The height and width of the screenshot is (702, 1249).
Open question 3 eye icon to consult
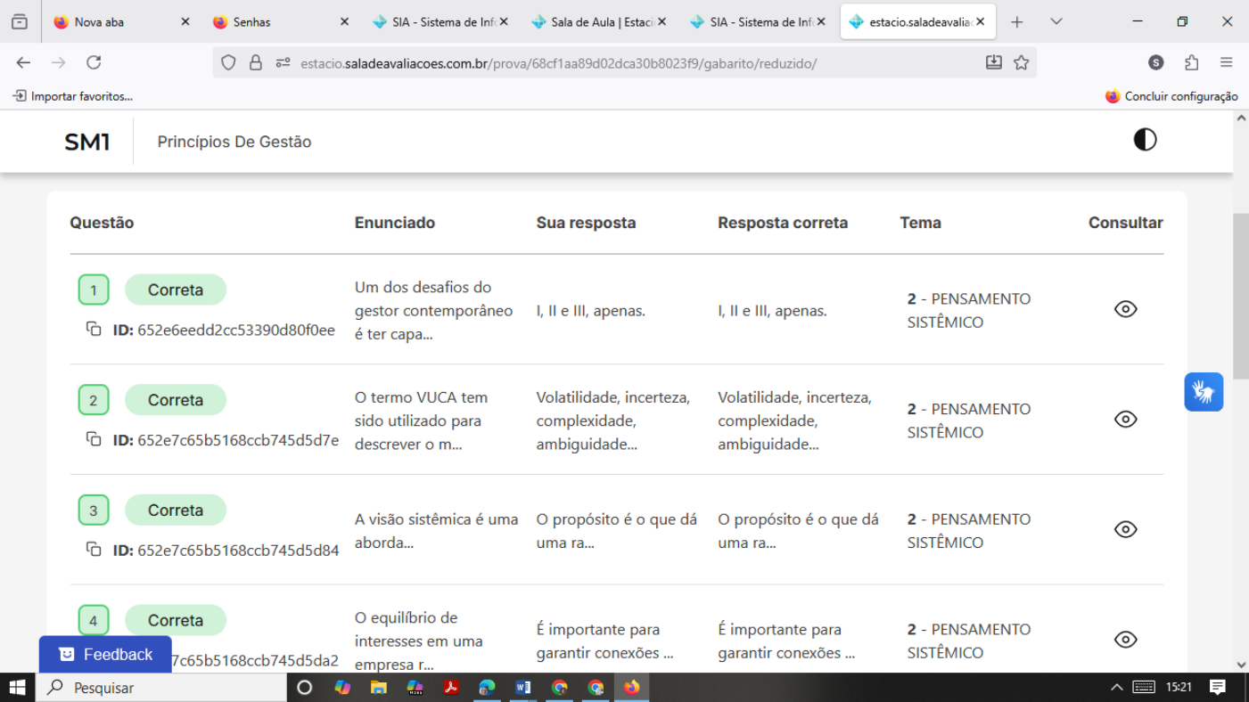click(x=1125, y=529)
